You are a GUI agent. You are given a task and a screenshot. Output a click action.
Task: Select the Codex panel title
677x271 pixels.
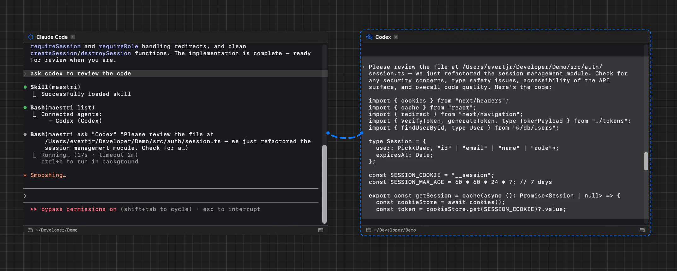pyautogui.click(x=383, y=37)
